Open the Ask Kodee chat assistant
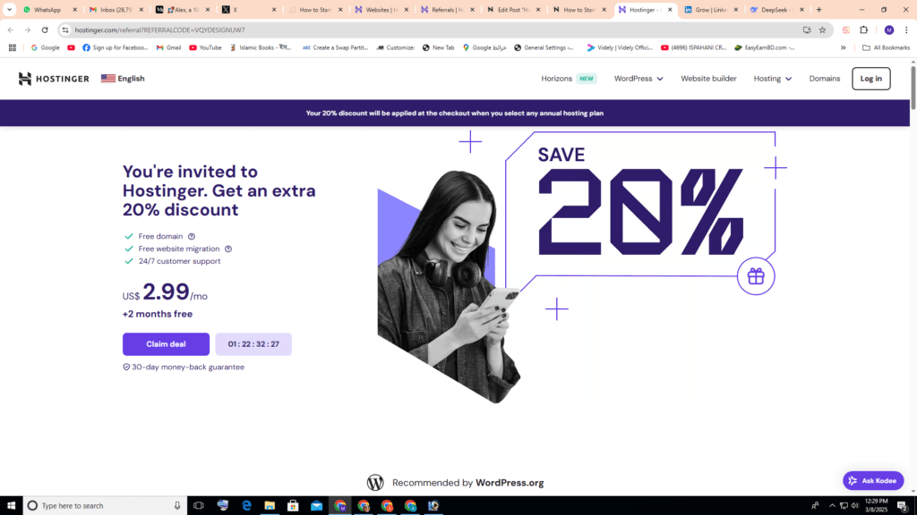The width and height of the screenshot is (917, 515). (872, 480)
